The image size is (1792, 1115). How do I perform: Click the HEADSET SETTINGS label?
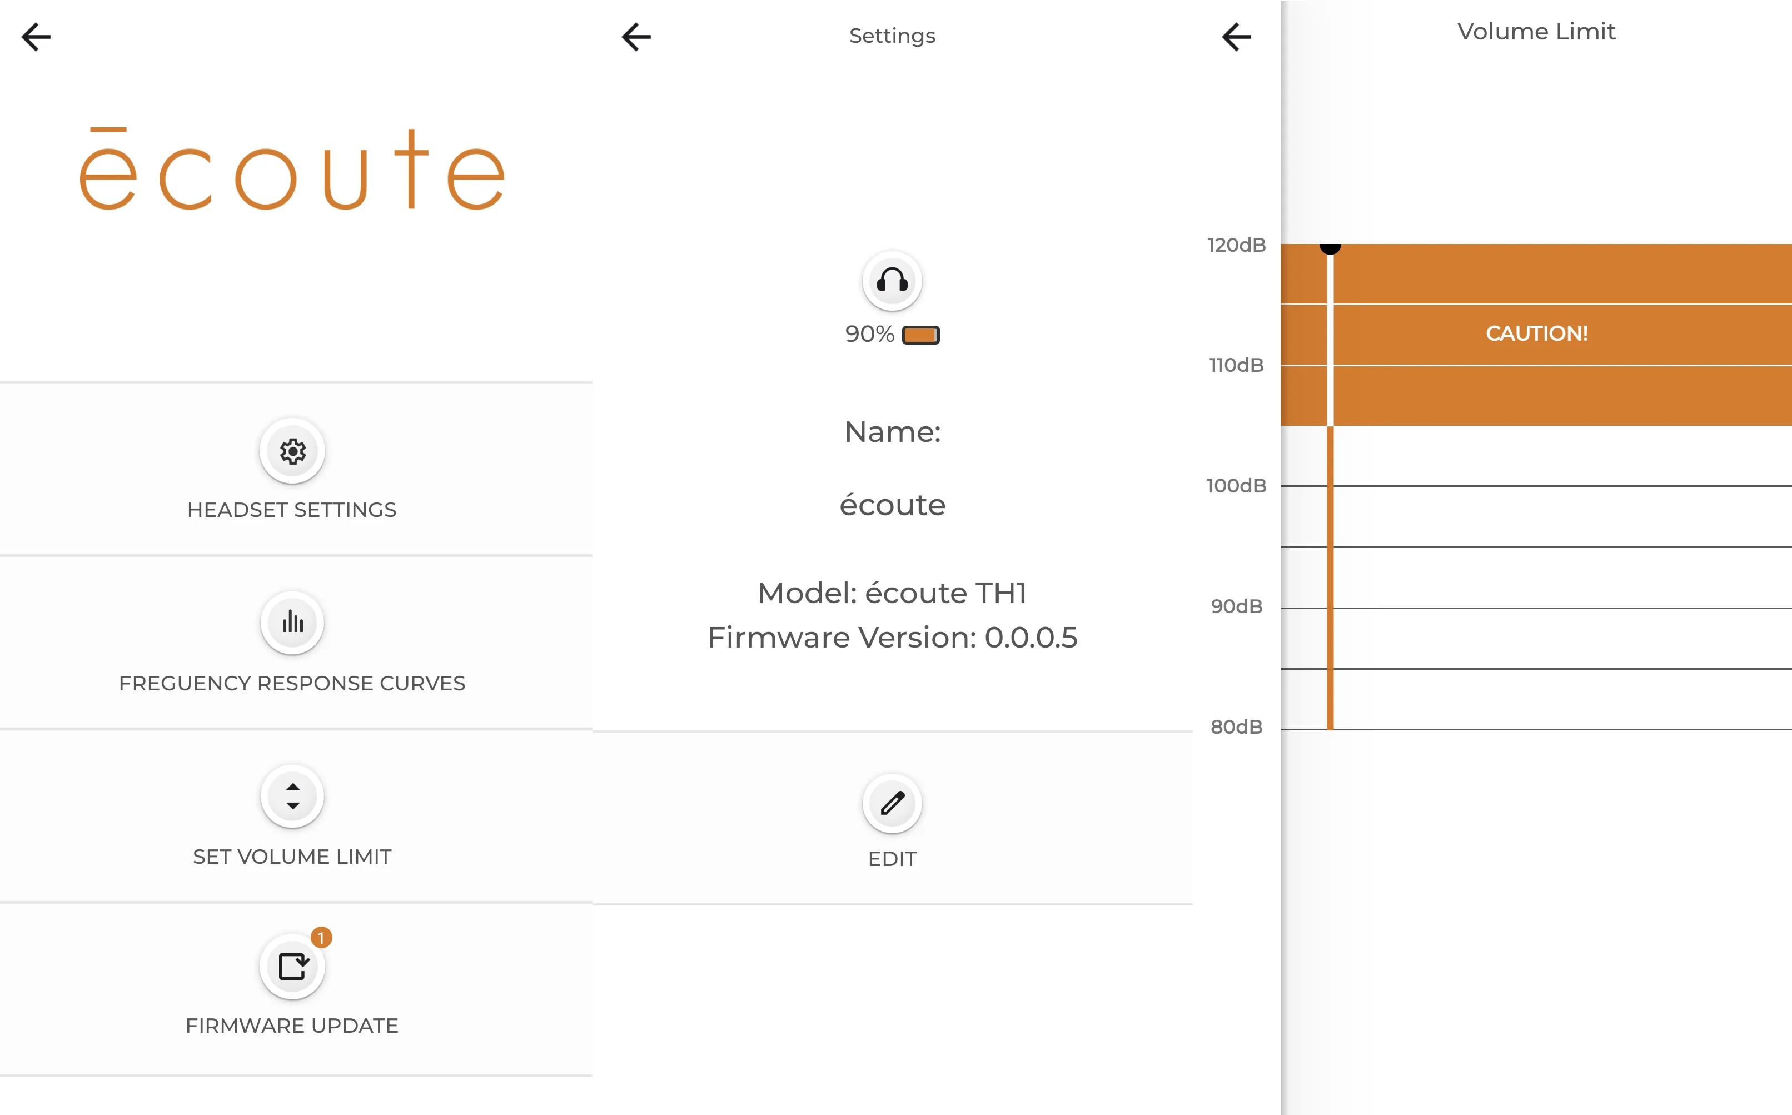coord(292,510)
